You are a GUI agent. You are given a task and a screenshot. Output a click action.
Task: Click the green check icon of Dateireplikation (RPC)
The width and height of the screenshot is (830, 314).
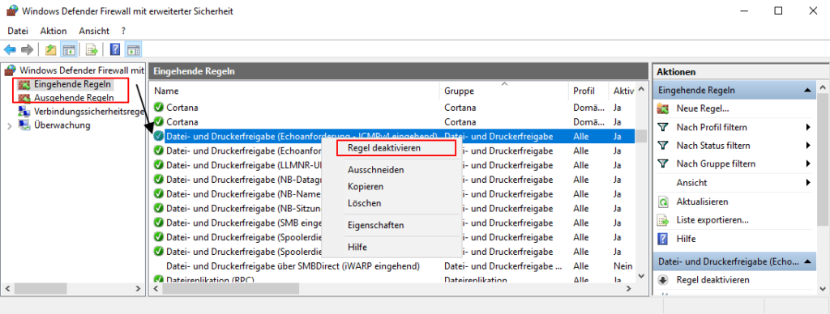pyautogui.click(x=158, y=279)
